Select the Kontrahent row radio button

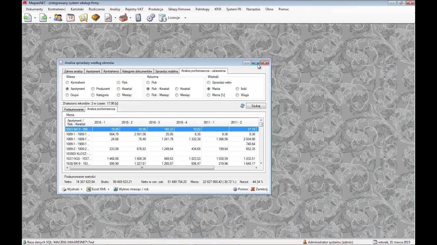coord(67,82)
